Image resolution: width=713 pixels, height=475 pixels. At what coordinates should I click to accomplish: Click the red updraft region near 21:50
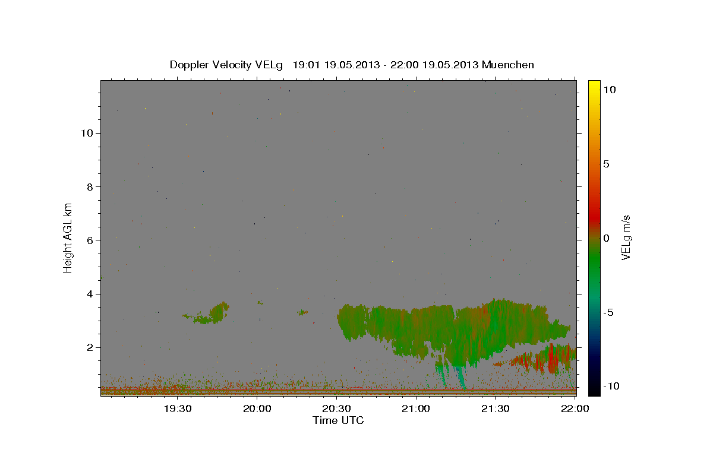[x=553, y=358]
